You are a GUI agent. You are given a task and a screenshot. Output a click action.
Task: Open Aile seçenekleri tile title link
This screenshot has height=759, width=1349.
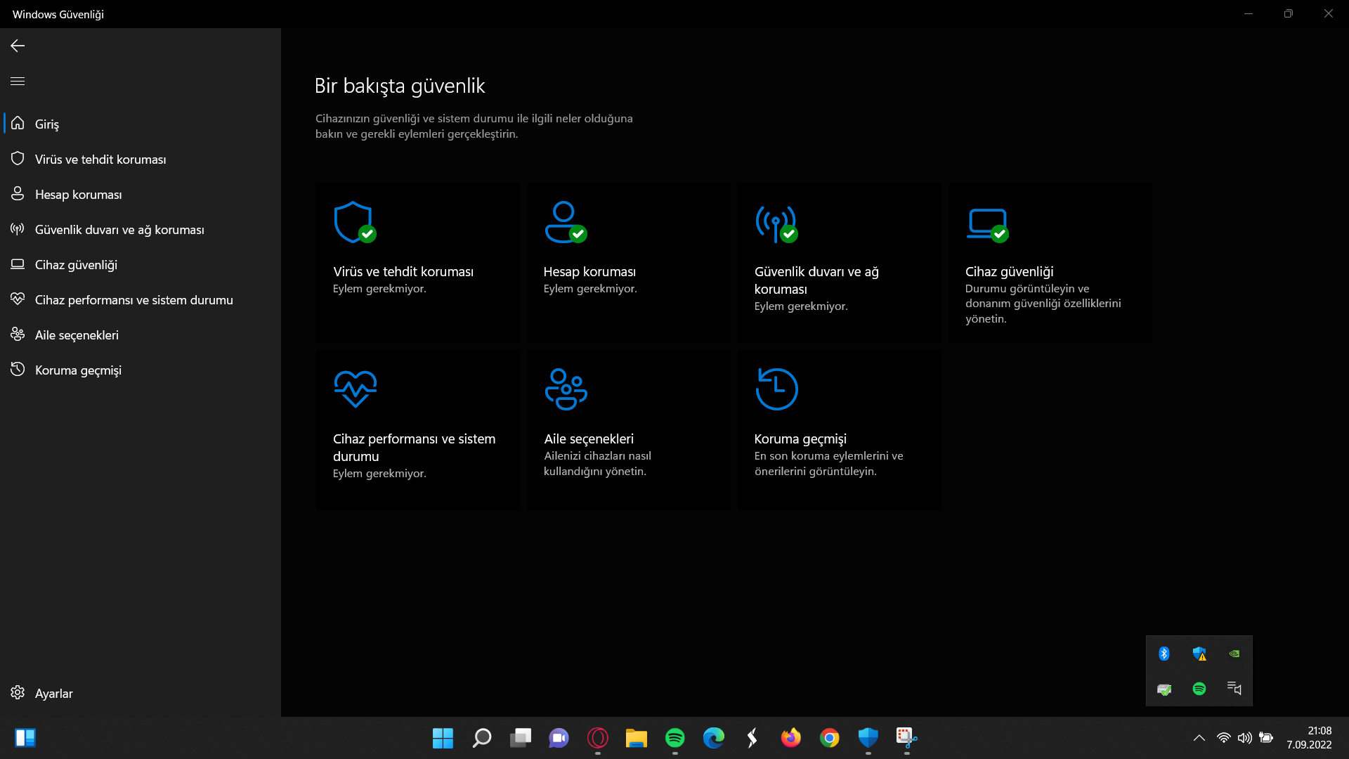coord(589,439)
